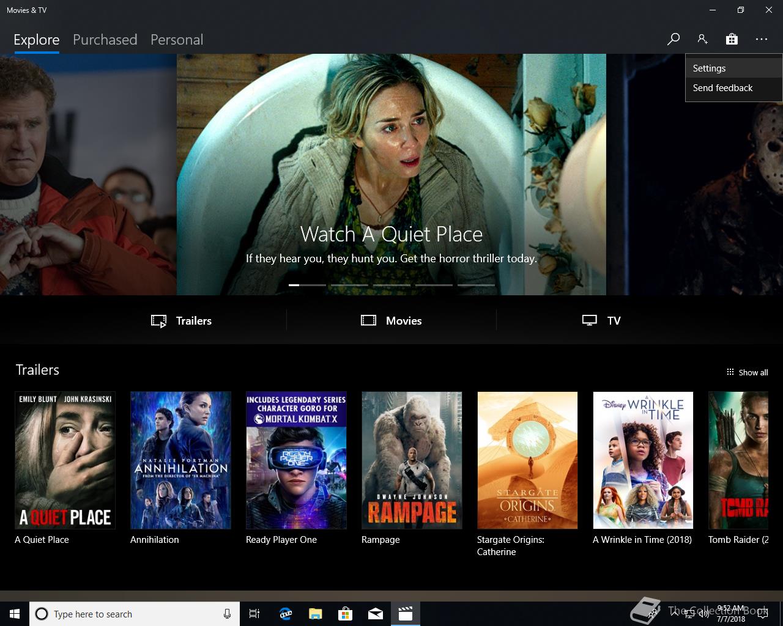Open Microsoft Store from the taskbar
The width and height of the screenshot is (783, 626).
346,614
